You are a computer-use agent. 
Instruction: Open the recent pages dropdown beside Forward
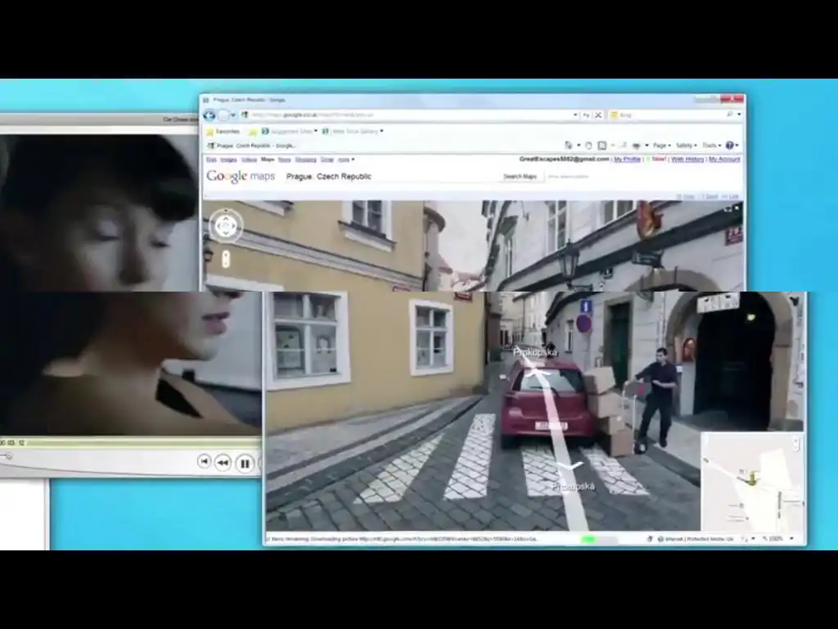(x=233, y=115)
